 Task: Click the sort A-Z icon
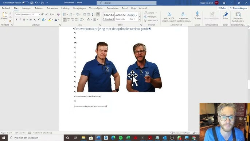93,14
